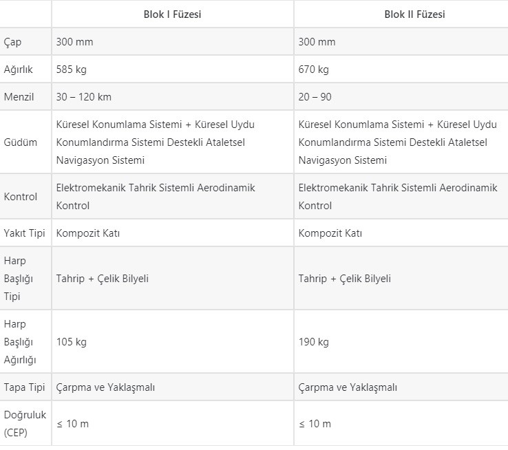Click the "Ağırlık" row label
The height and width of the screenshot is (450, 508).
(x=19, y=69)
